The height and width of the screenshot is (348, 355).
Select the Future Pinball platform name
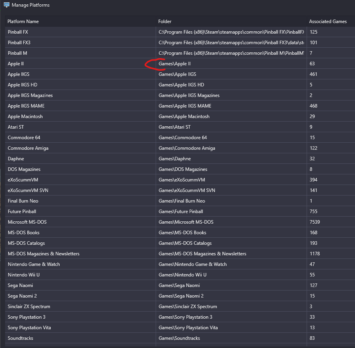pyautogui.click(x=22, y=212)
